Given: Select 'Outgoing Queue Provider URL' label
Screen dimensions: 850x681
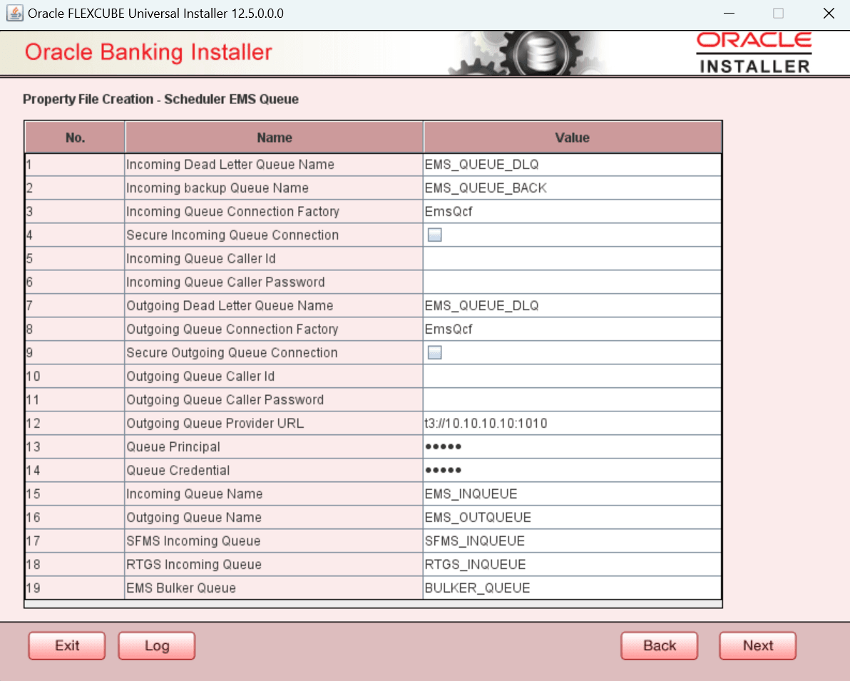Looking at the screenshot, I should tap(215, 424).
